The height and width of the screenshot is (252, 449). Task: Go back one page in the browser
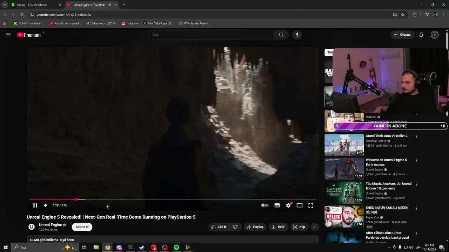point(5,15)
